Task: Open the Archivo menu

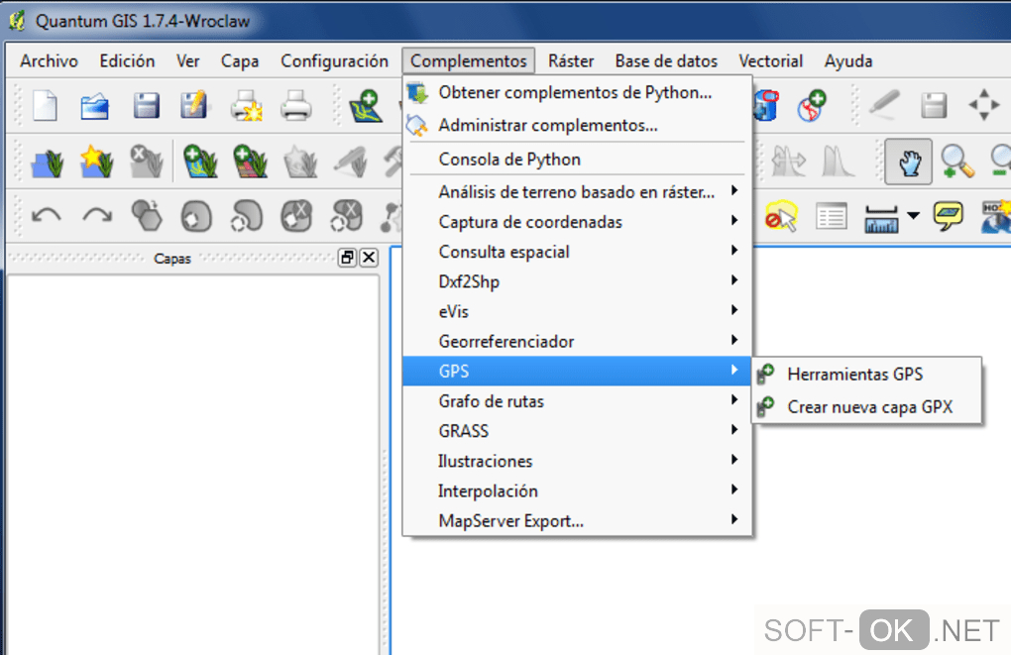Action: (49, 61)
